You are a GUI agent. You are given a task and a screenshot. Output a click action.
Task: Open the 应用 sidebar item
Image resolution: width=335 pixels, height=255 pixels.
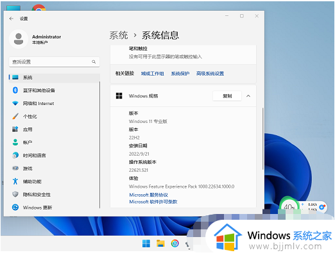(x=55, y=129)
